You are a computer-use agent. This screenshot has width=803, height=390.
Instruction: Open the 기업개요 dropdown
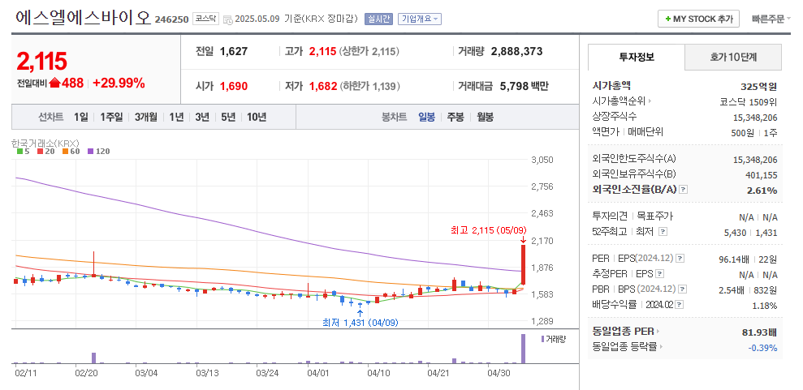(420, 19)
